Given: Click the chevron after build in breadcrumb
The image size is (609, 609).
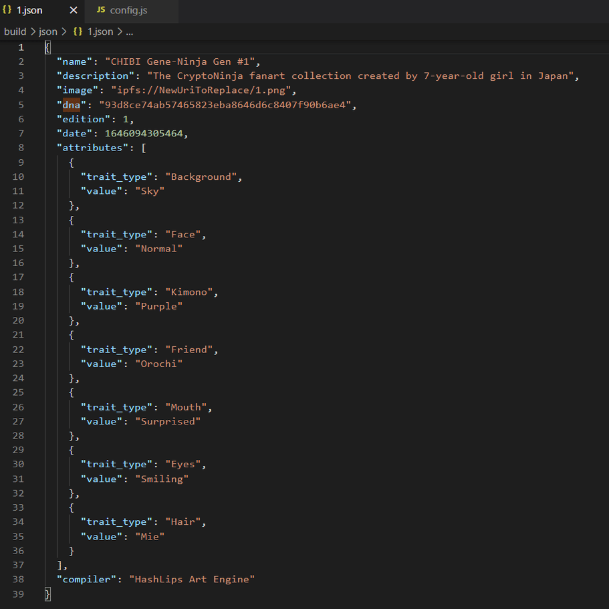Looking at the screenshot, I should point(33,32).
